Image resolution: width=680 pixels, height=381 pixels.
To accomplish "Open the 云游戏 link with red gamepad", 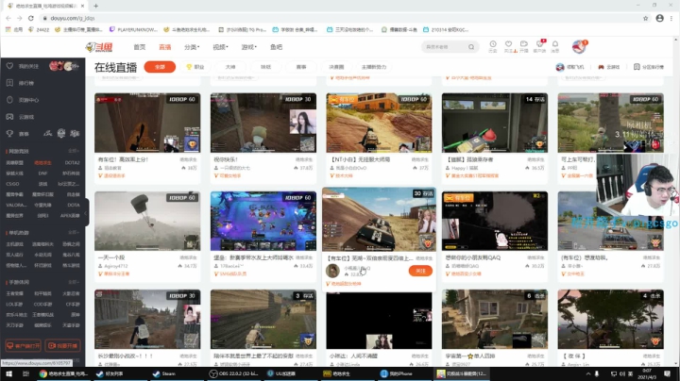I will tap(609, 67).
